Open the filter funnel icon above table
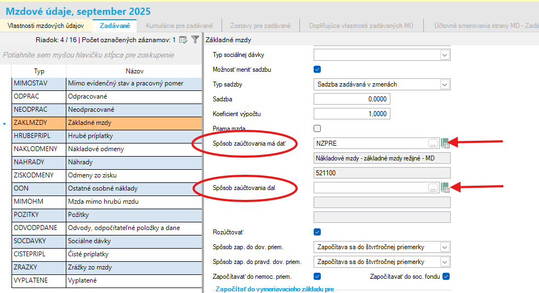Screen dimensions: 539x293 [x=195, y=40]
